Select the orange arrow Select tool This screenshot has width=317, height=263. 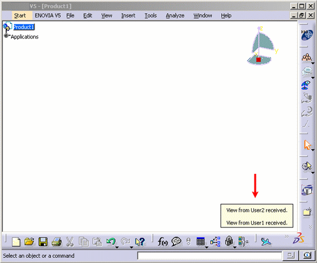pyautogui.click(x=307, y=145)
